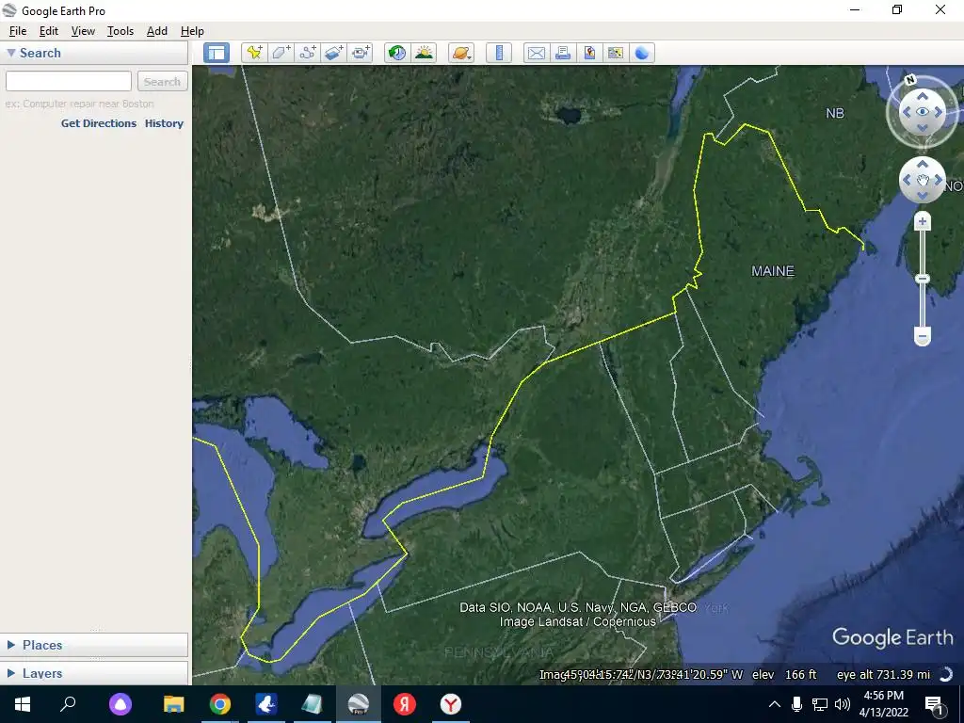Pan map left with Move joystick arrow
964x723 pixels.
point(907,180)
